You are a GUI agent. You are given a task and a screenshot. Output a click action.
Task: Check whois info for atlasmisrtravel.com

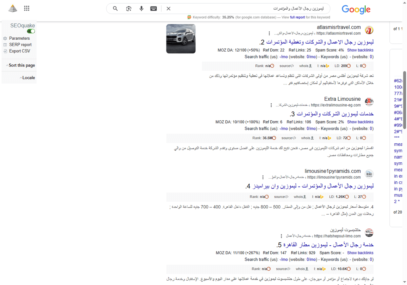tap(304, 66)
